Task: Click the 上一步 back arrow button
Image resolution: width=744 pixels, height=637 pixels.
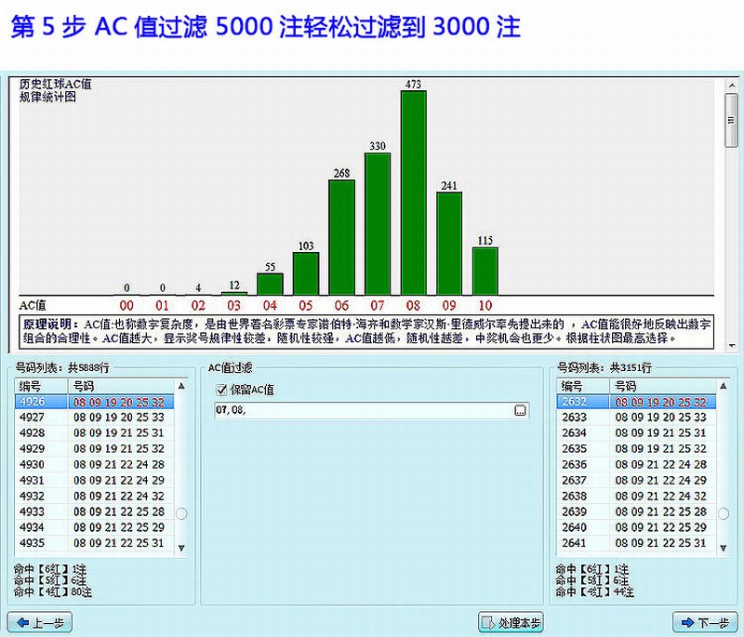Action: click(39, 622)
